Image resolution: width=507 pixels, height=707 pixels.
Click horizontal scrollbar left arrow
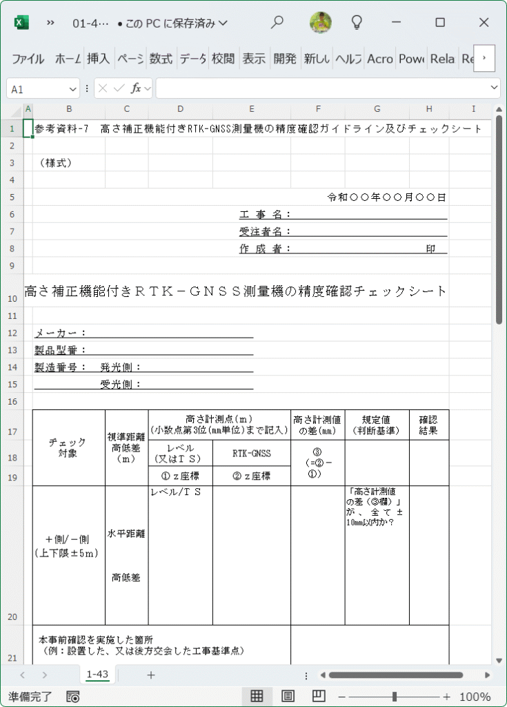(x=322, y=675)
